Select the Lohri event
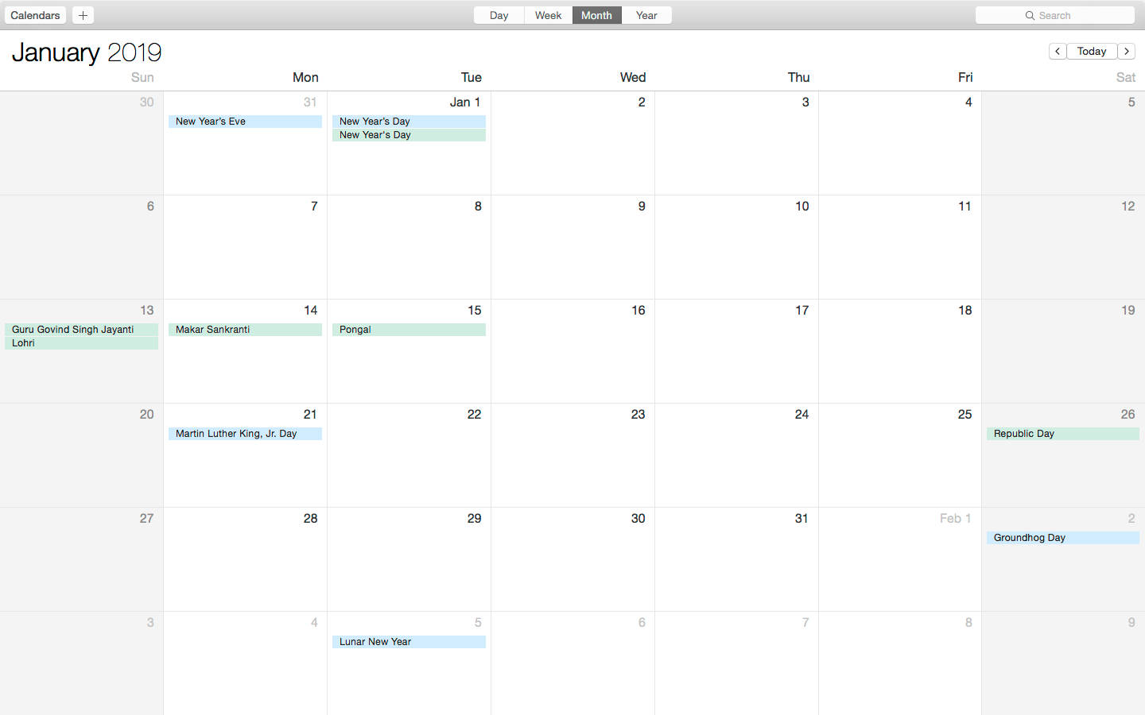Screen dimensions: 1145x715 pos(81,343)
